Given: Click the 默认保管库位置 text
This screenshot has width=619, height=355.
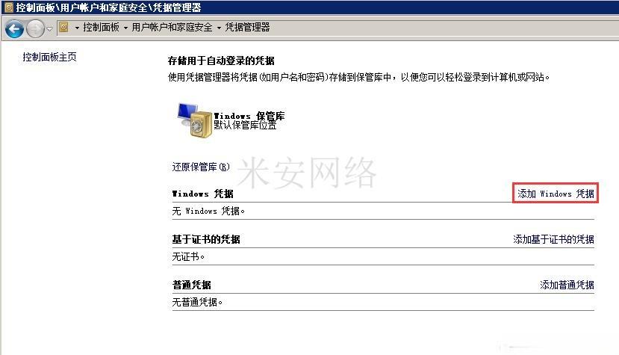Looking at the screenshot, I should (245, 126).
